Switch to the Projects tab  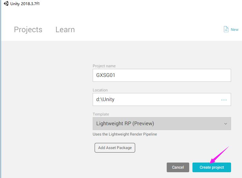(28, 30)
